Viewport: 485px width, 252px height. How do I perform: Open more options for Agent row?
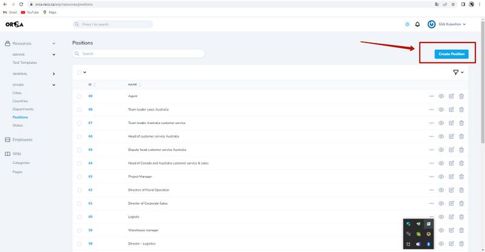pos(432,96)
